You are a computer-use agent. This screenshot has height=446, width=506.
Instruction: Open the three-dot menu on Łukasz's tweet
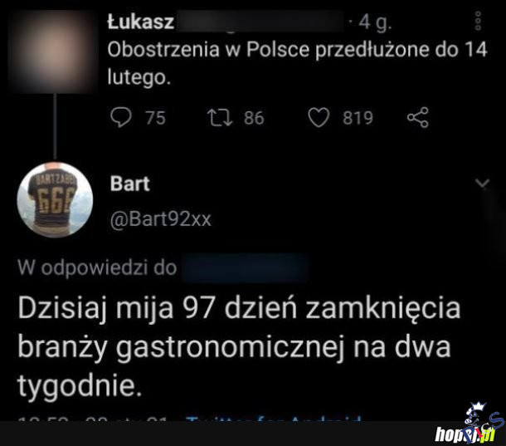pos(479,21)
